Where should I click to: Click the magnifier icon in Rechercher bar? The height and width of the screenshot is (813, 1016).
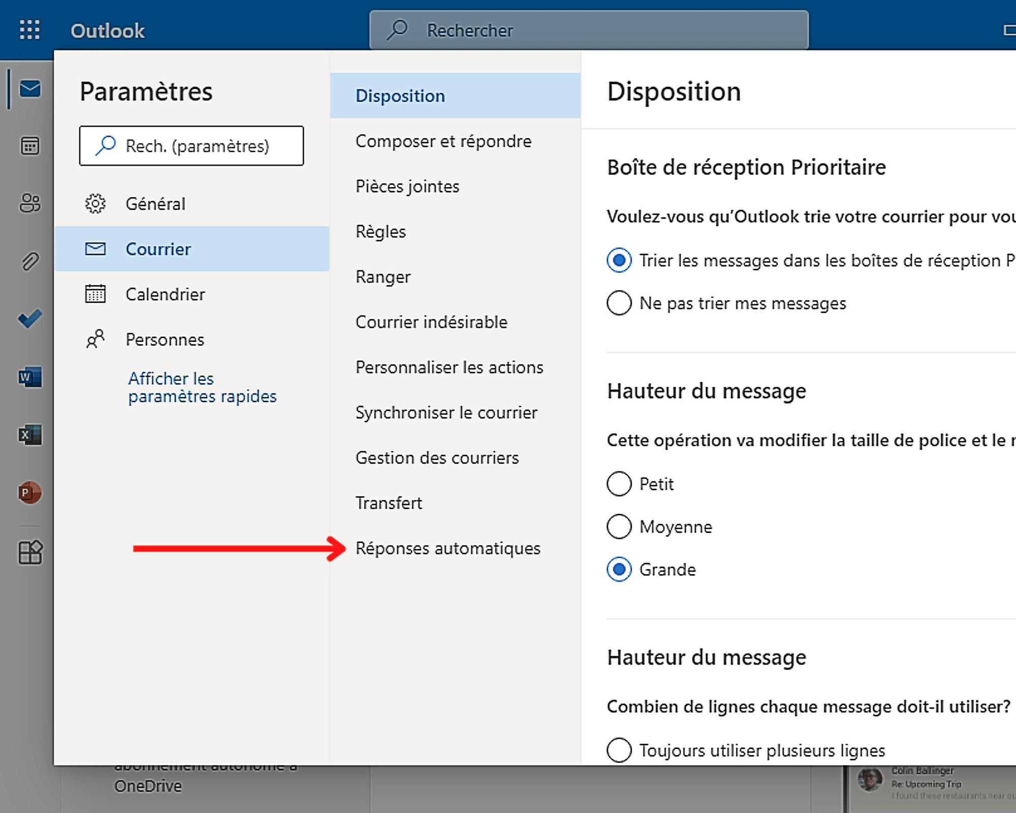[x=397, y=29]
